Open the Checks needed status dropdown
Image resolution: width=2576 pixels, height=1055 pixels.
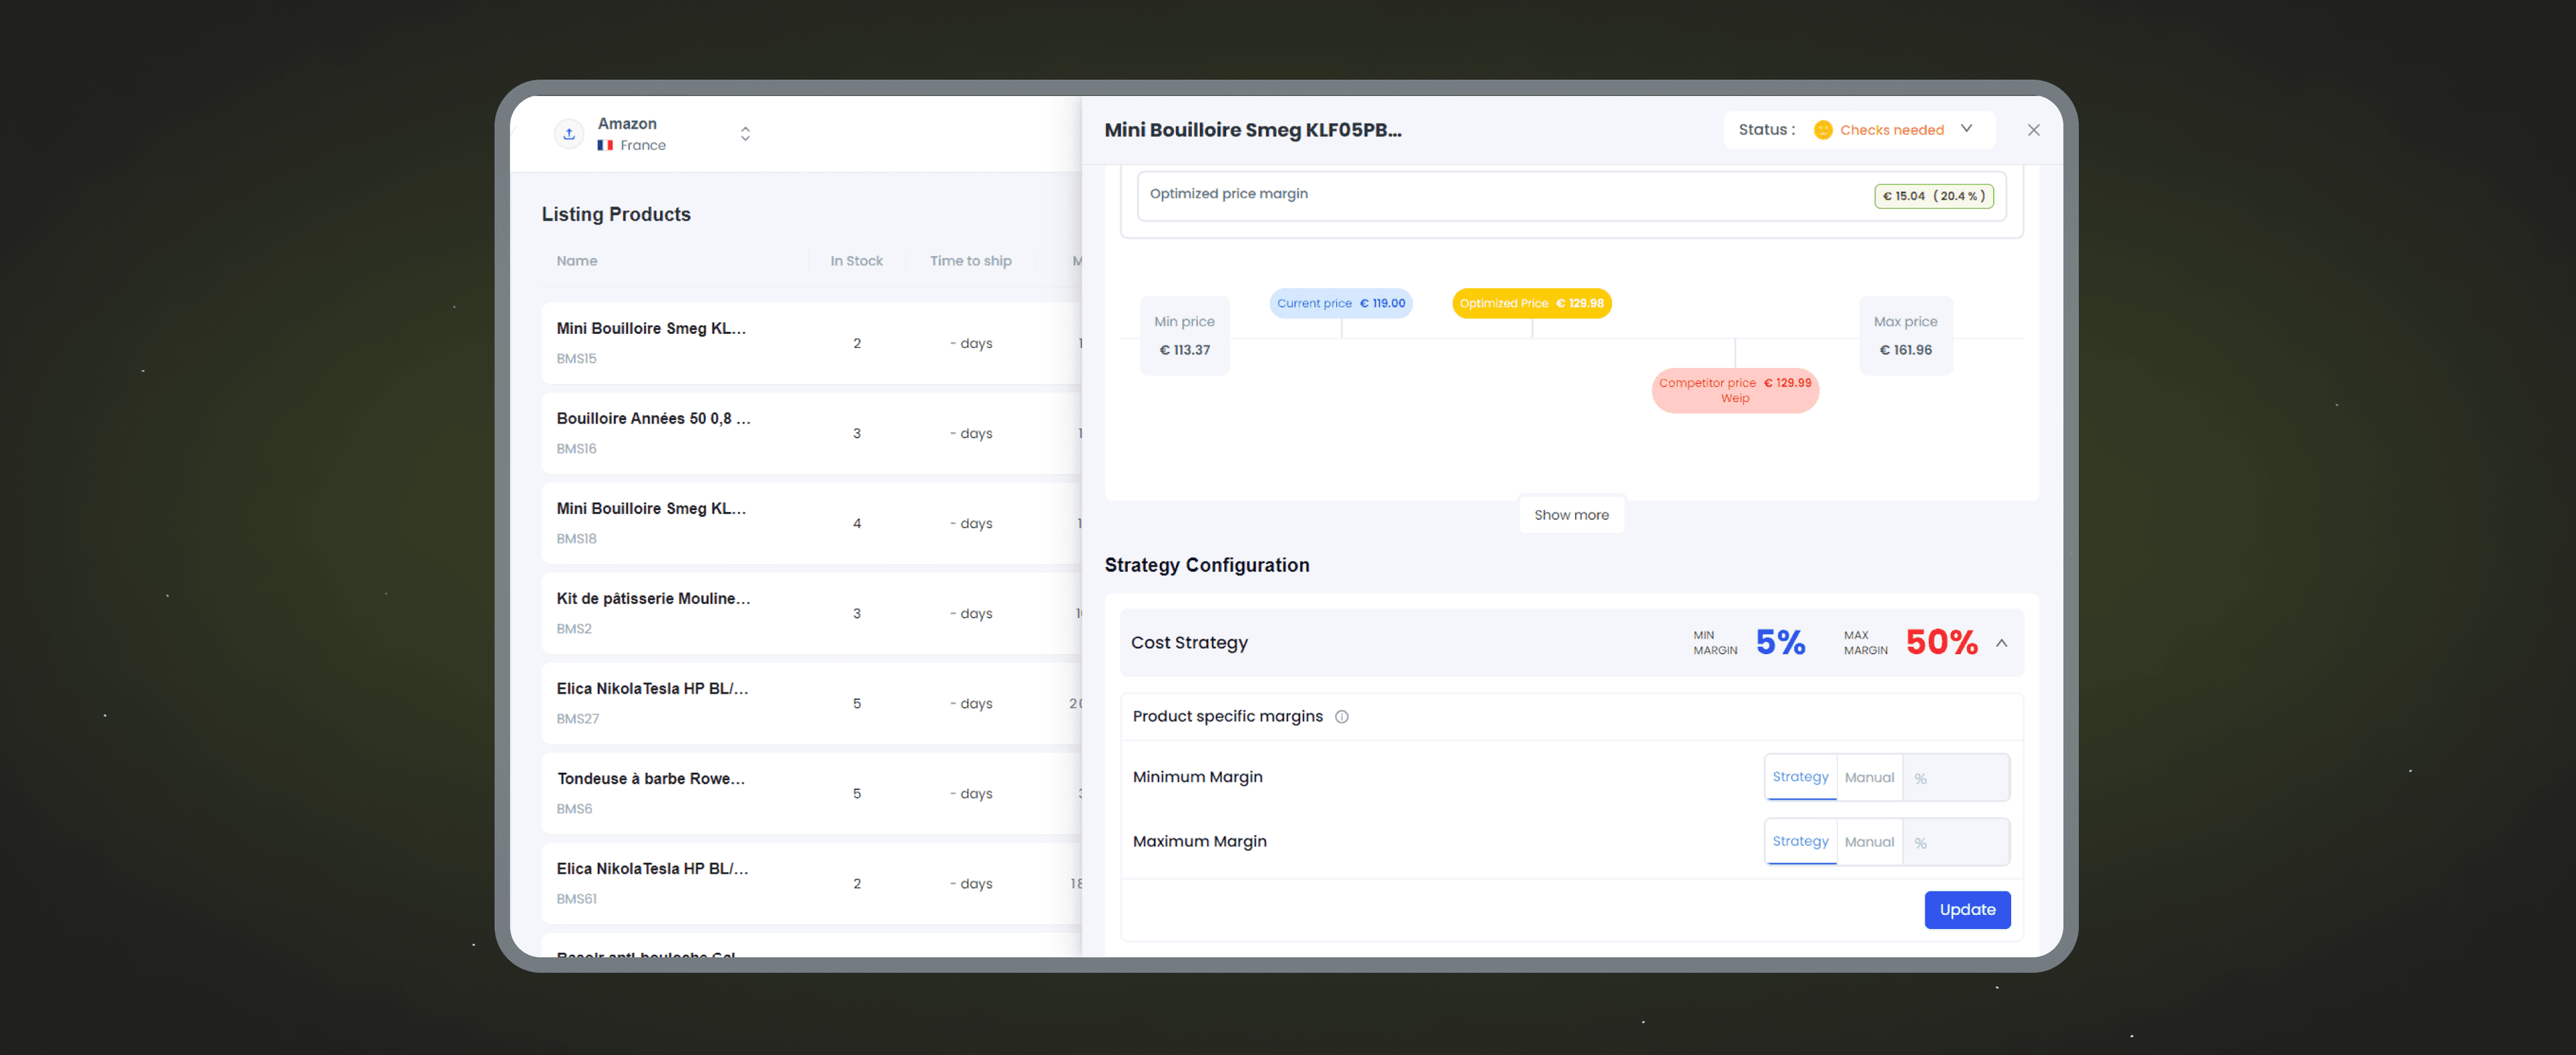(1859, 130)
